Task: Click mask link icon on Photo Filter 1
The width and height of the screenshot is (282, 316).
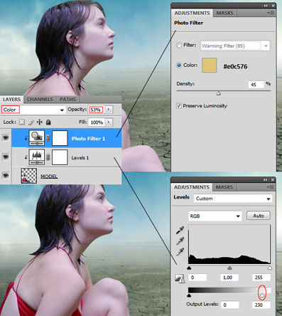Action: [x=48, y=138]
